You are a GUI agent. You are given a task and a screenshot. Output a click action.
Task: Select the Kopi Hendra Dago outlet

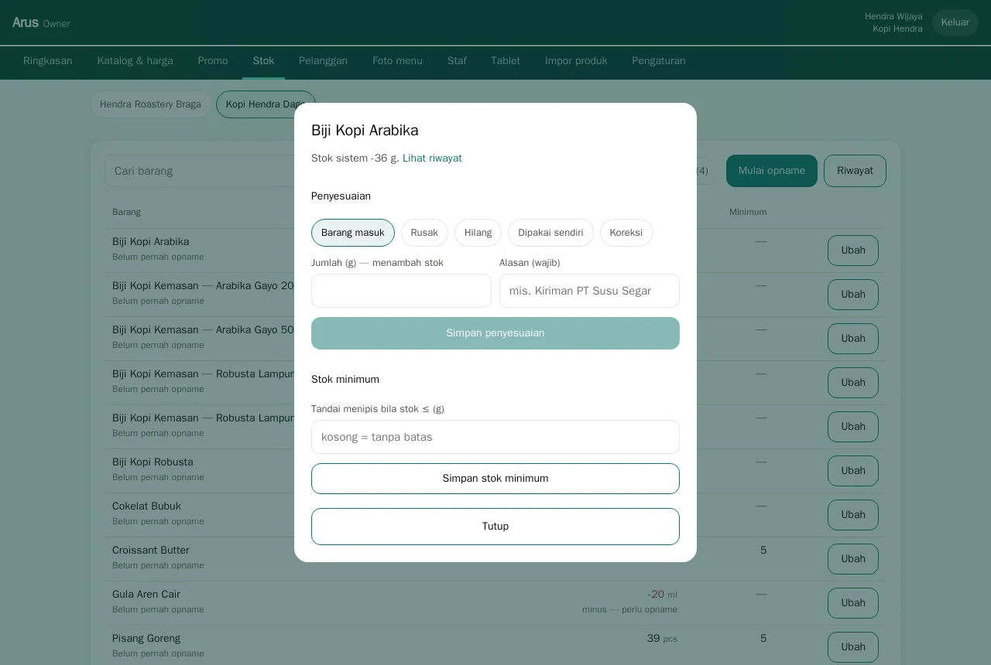(x=266, y=104)
